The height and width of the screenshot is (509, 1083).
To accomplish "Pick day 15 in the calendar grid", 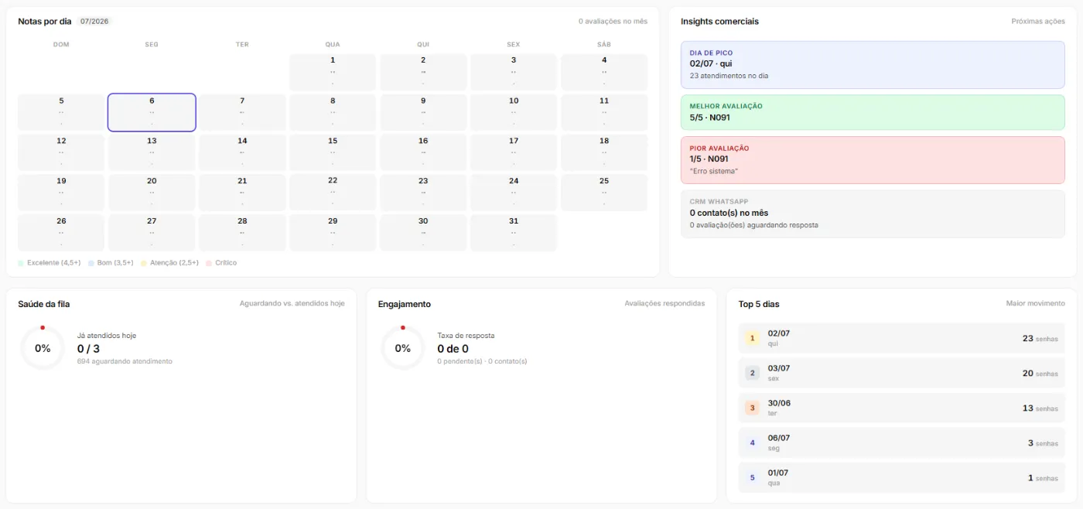I will click(333, 152).
